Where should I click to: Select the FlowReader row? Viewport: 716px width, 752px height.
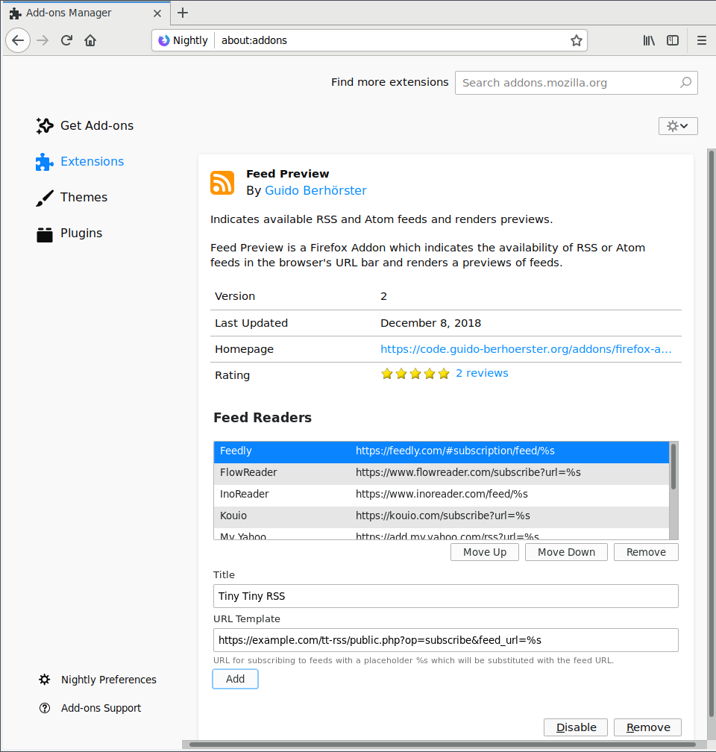442,473
